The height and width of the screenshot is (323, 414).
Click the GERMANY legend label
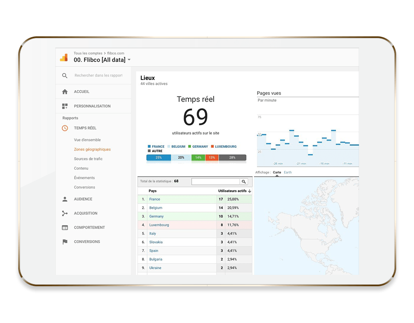tap(200, 147)
